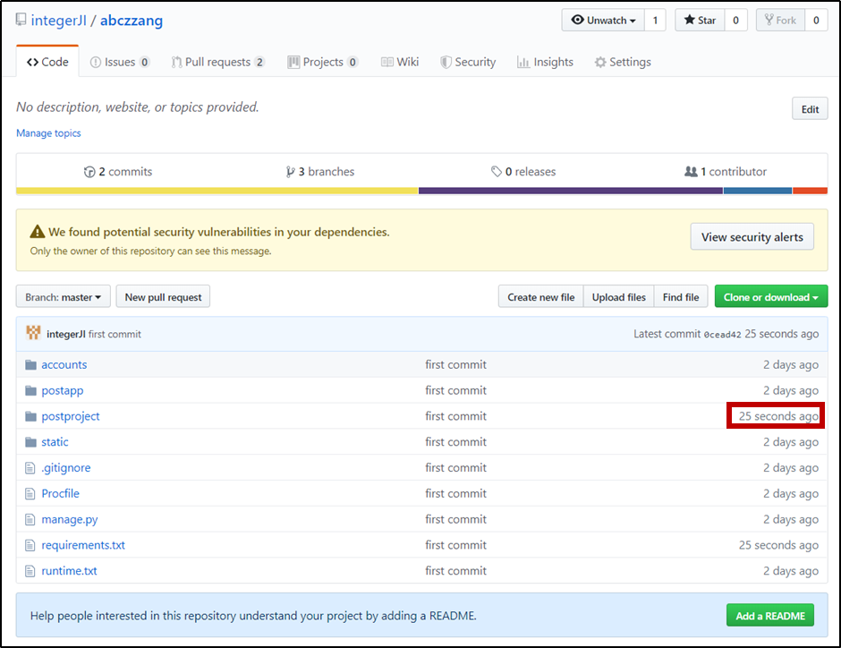Open the static folder
Screen dimensions: 841x648
[x=55, y=442]
